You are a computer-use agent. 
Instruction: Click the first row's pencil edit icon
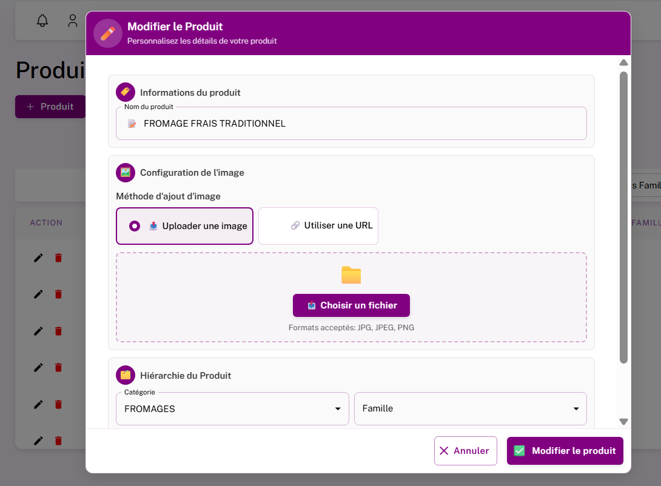(38, 258)
